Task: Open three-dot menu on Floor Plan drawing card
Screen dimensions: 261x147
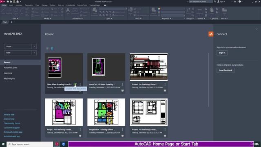Action: [80, 85]
